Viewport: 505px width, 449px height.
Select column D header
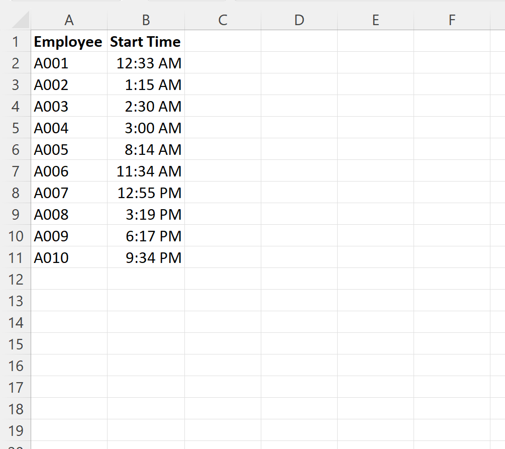(x=299, y=20)
